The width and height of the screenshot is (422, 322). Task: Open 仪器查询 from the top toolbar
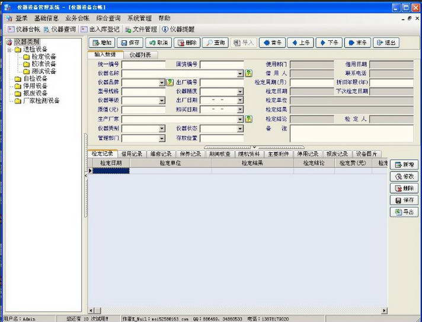[59, 28]
